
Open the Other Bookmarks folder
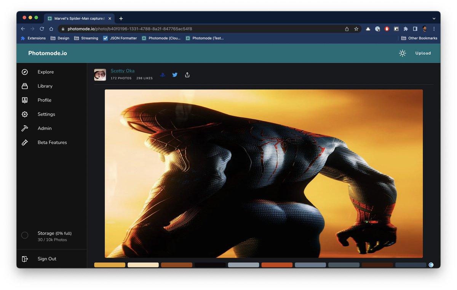(x=419, y=38)
